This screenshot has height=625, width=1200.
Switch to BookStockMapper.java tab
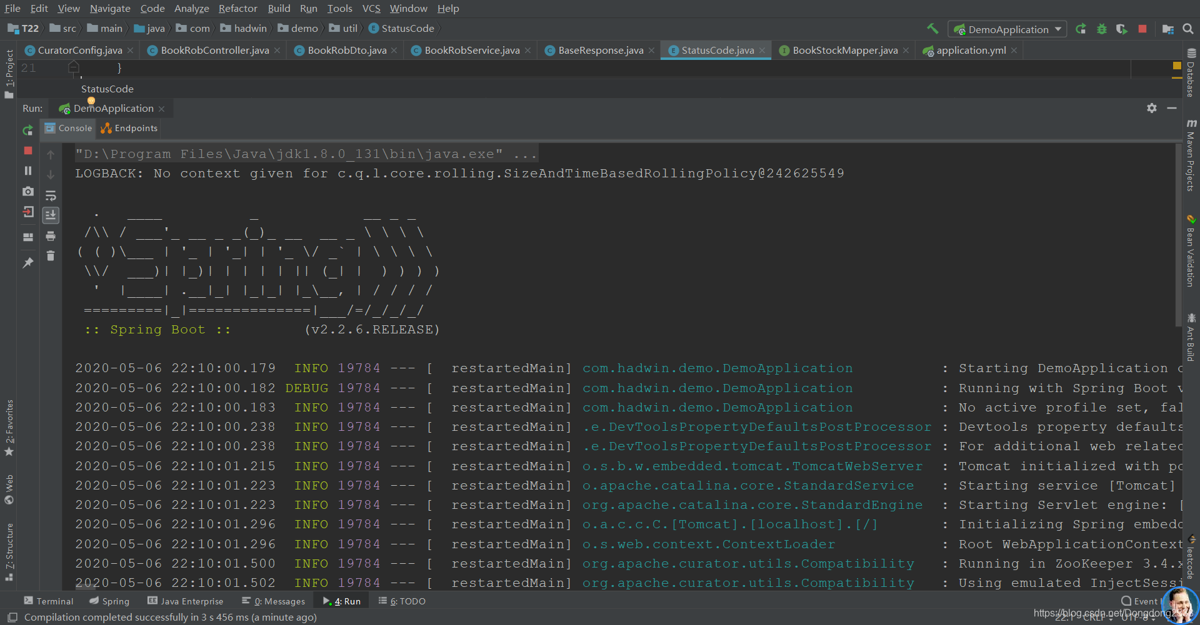844,51
